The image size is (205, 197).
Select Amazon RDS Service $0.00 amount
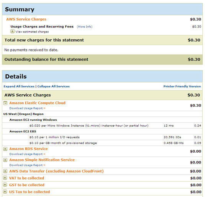point(195,152)
